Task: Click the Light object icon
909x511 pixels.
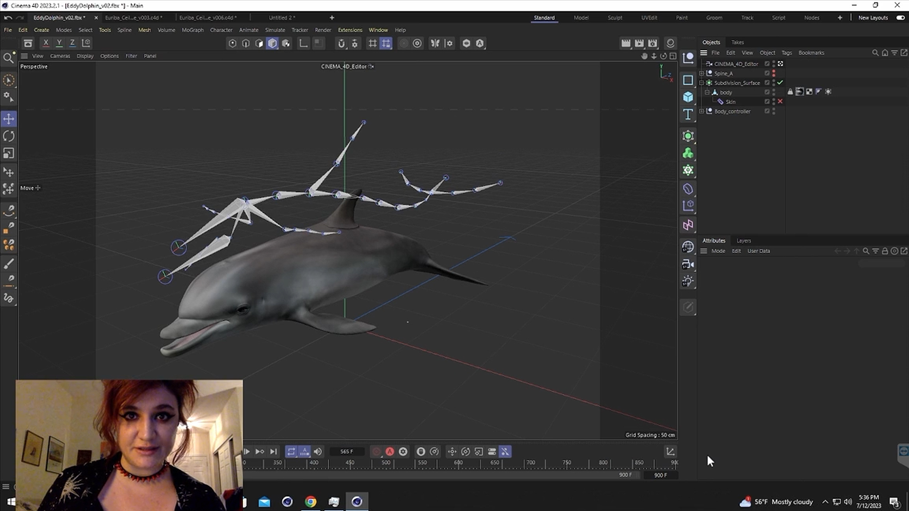Action: tap(688, 282)
